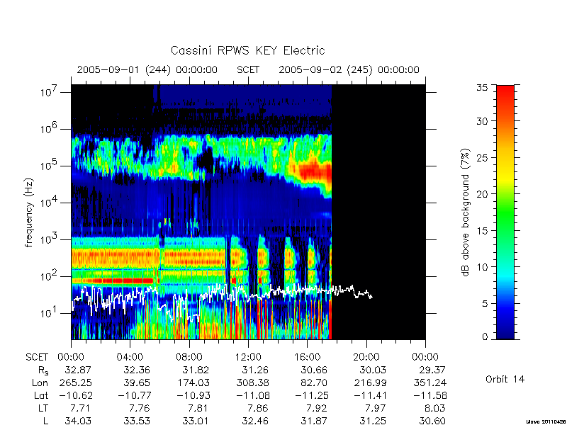Click the Lat value '-11.41'

371,395
